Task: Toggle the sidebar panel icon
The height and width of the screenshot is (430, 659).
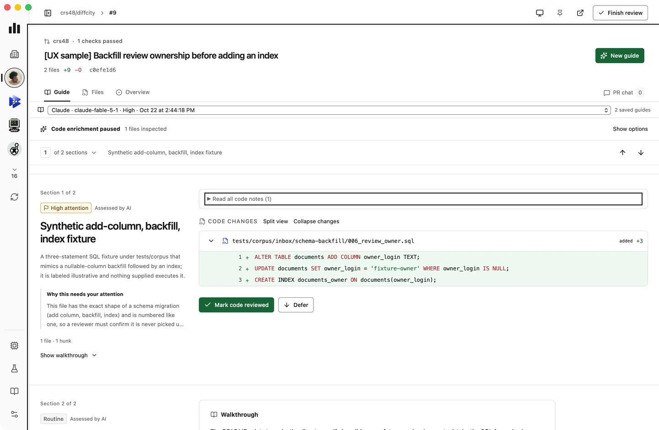Action: click(x=48, y=13)
